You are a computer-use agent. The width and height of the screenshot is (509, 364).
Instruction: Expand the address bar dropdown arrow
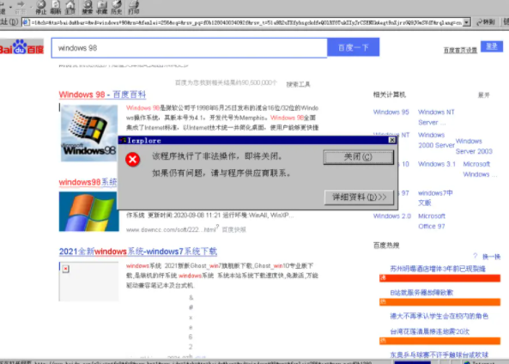466,22
